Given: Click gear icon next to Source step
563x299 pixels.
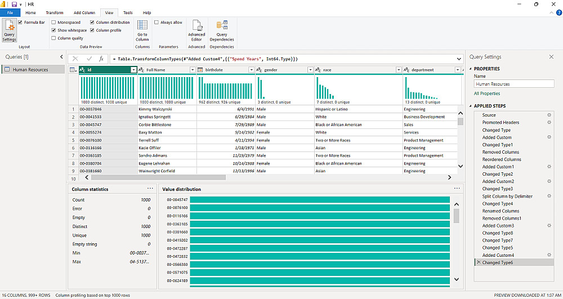Looking at the screenshot, I should click(549, 115).
